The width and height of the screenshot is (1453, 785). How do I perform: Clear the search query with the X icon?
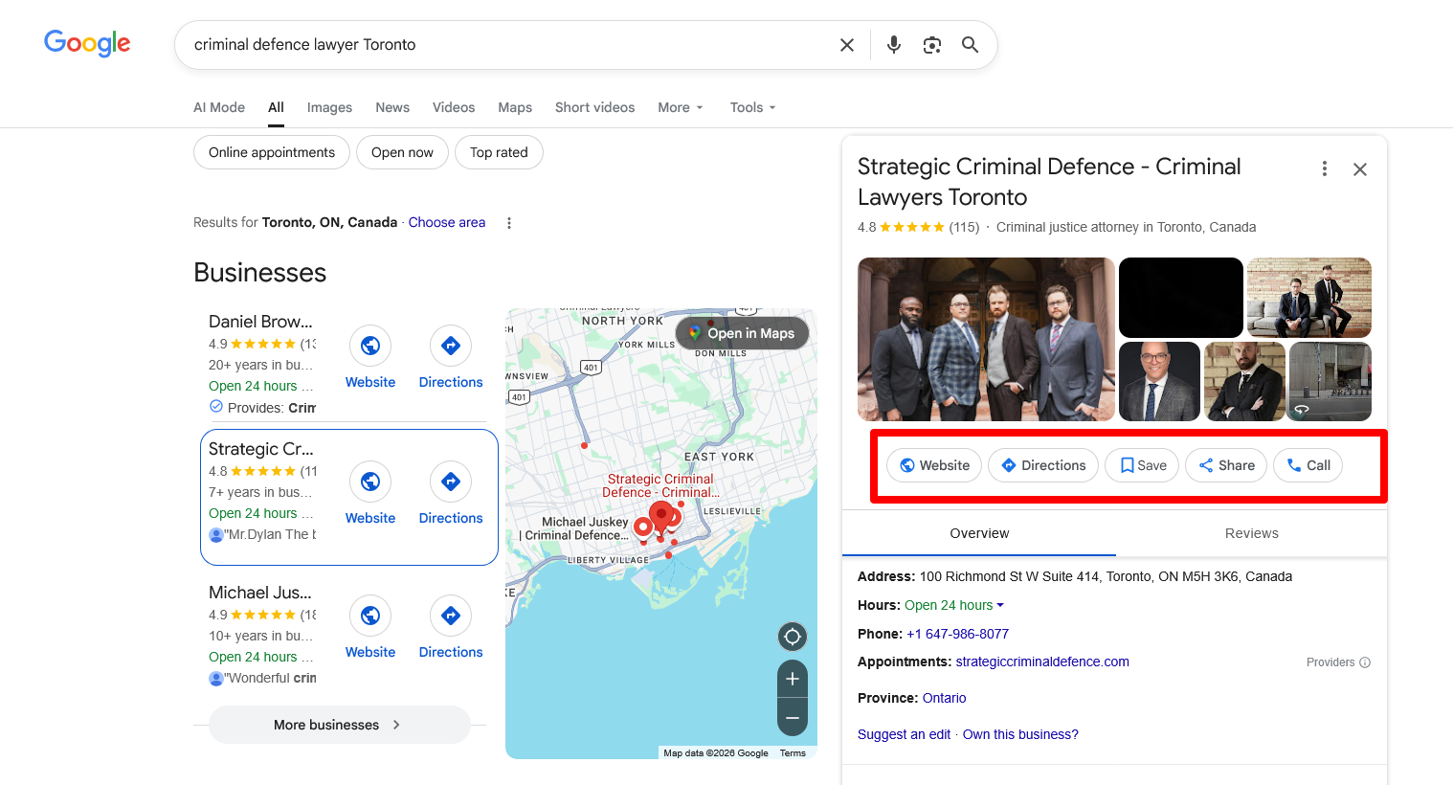tap(846, 44)
